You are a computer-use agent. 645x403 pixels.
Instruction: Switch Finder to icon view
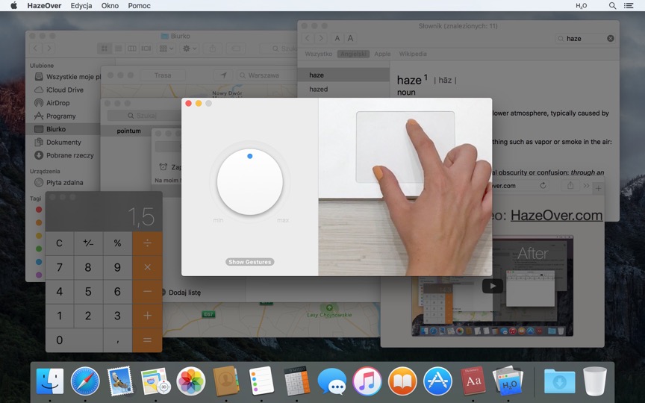[x=104, y=49]
